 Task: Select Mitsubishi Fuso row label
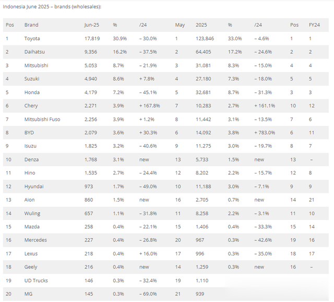tap(42, 119)
